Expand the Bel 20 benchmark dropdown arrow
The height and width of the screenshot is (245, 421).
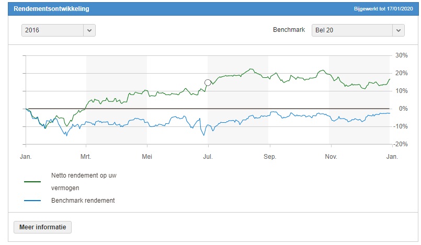click(398, 30)
